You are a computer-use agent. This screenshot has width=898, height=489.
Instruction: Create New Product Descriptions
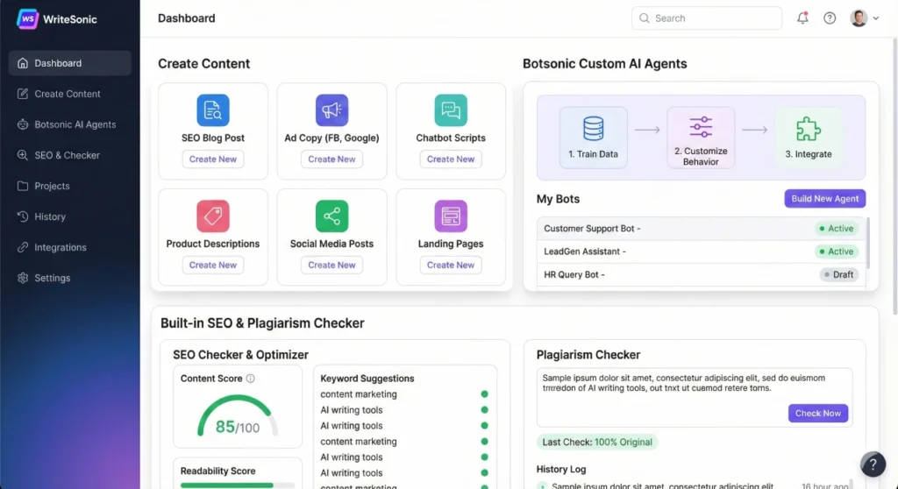click(213, 266)
